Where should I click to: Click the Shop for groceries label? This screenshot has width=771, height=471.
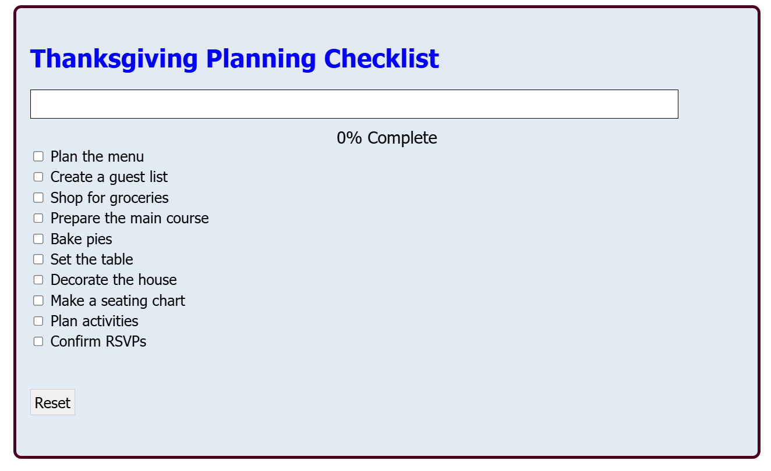[x=109, y=198]
